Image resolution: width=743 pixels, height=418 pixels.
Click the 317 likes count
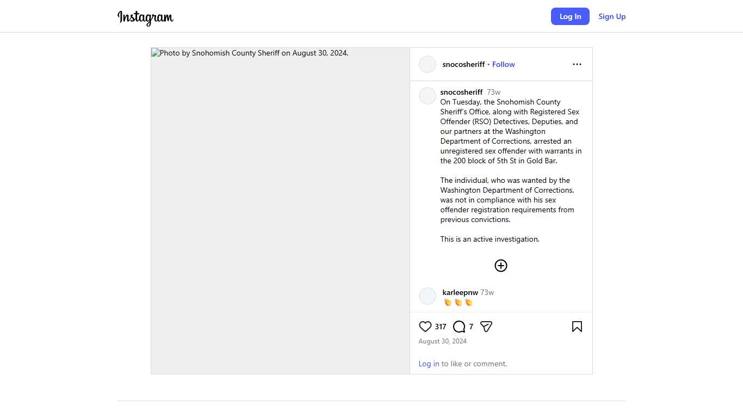pos(441,327)
